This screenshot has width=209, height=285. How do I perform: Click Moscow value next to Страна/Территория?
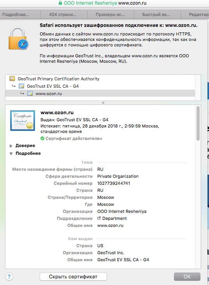tap(105, 197)
